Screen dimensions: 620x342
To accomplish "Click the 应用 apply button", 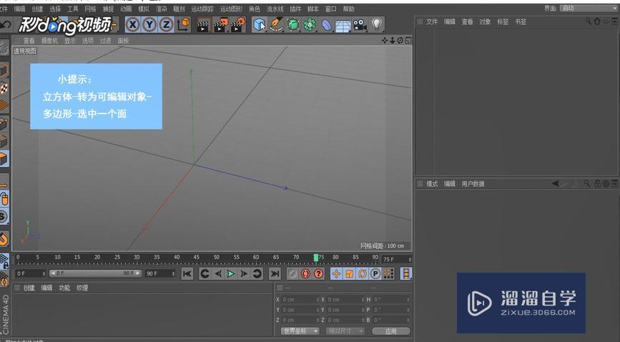I will 390,331.
